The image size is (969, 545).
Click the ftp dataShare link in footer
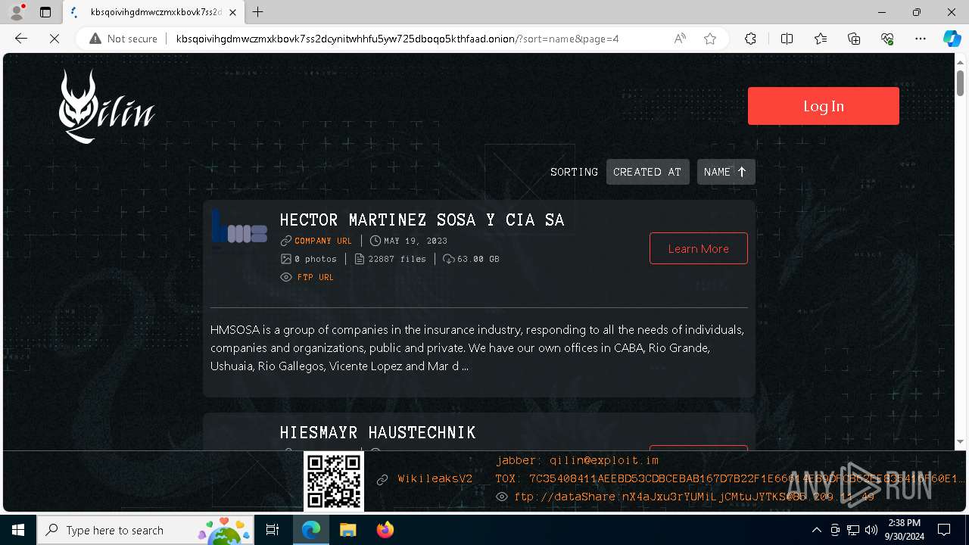(x=694, y=497)
